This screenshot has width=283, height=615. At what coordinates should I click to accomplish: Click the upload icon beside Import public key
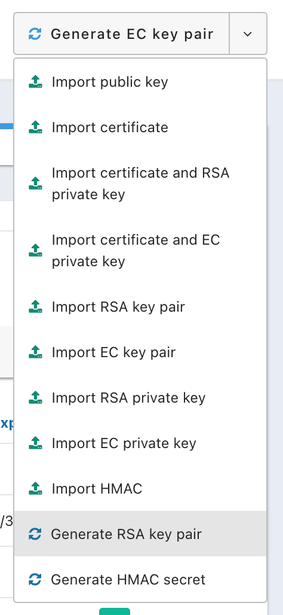pos(35,82)
